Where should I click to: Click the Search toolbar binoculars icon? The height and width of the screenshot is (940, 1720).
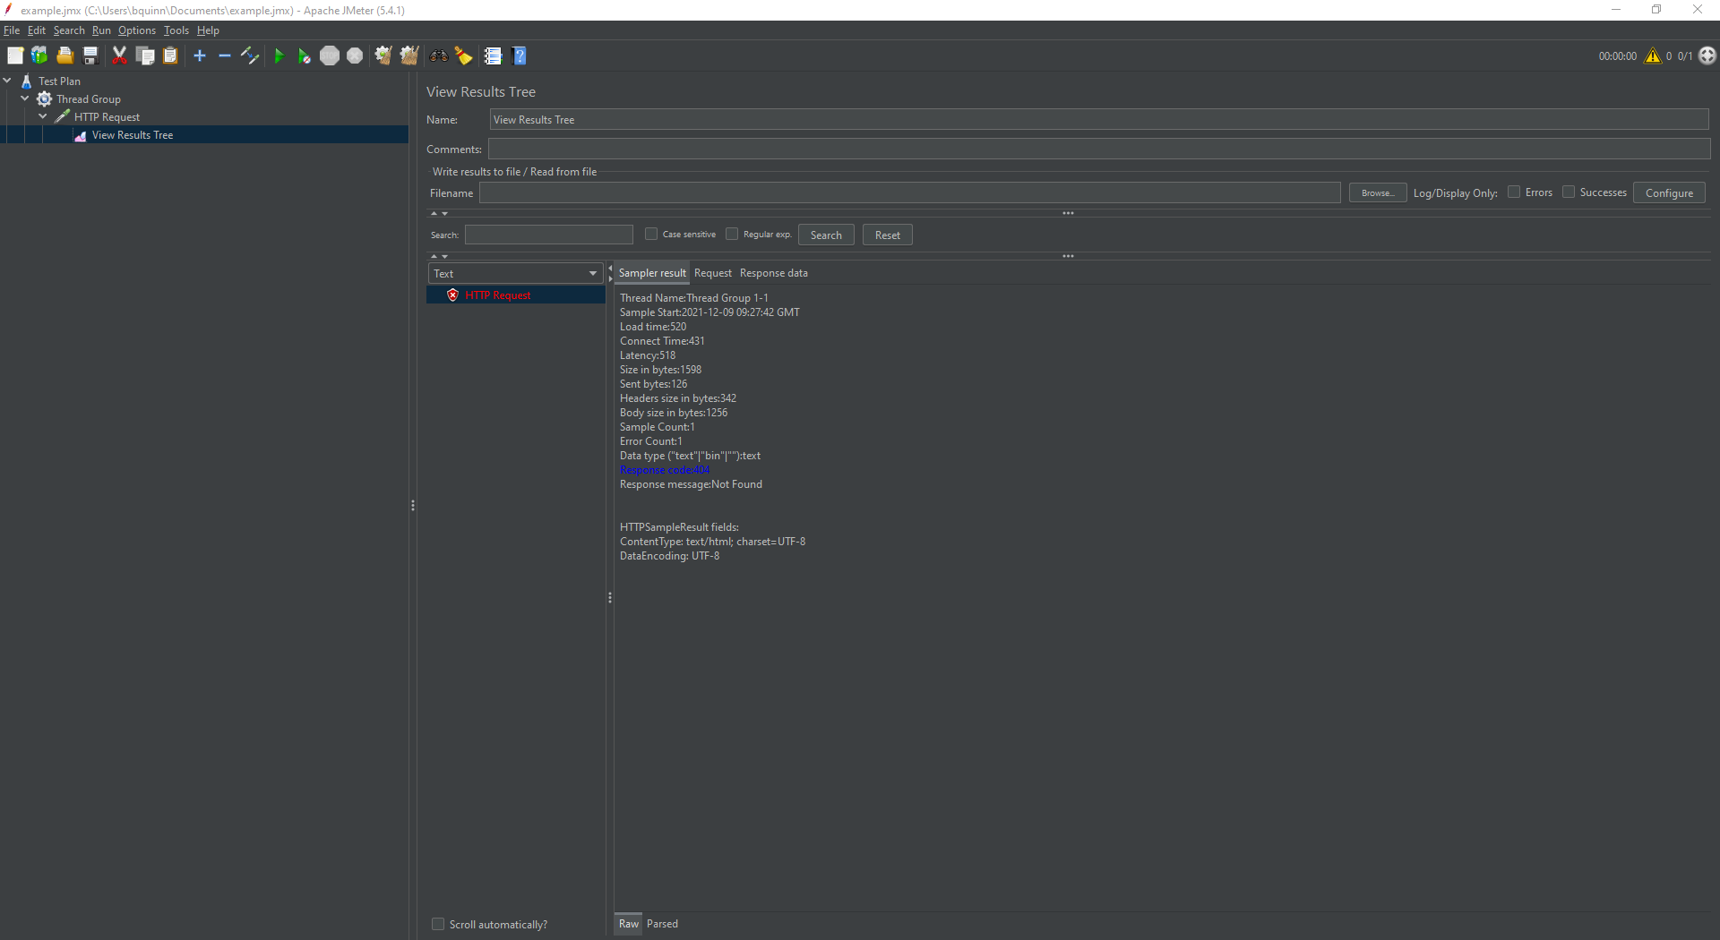[x=438, y=56]
